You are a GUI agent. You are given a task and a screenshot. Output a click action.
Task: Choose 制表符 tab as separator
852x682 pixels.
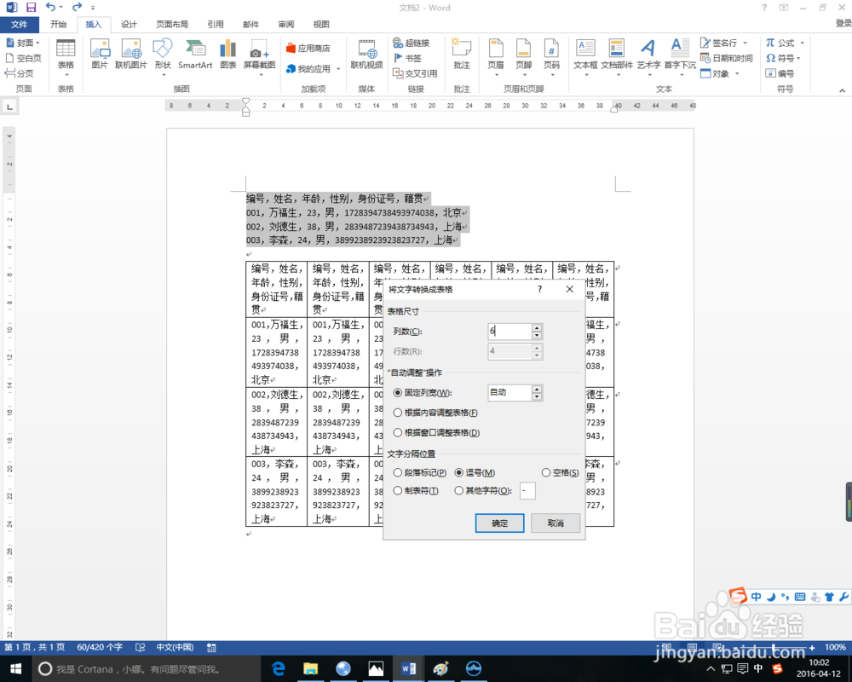pos(398,490)
